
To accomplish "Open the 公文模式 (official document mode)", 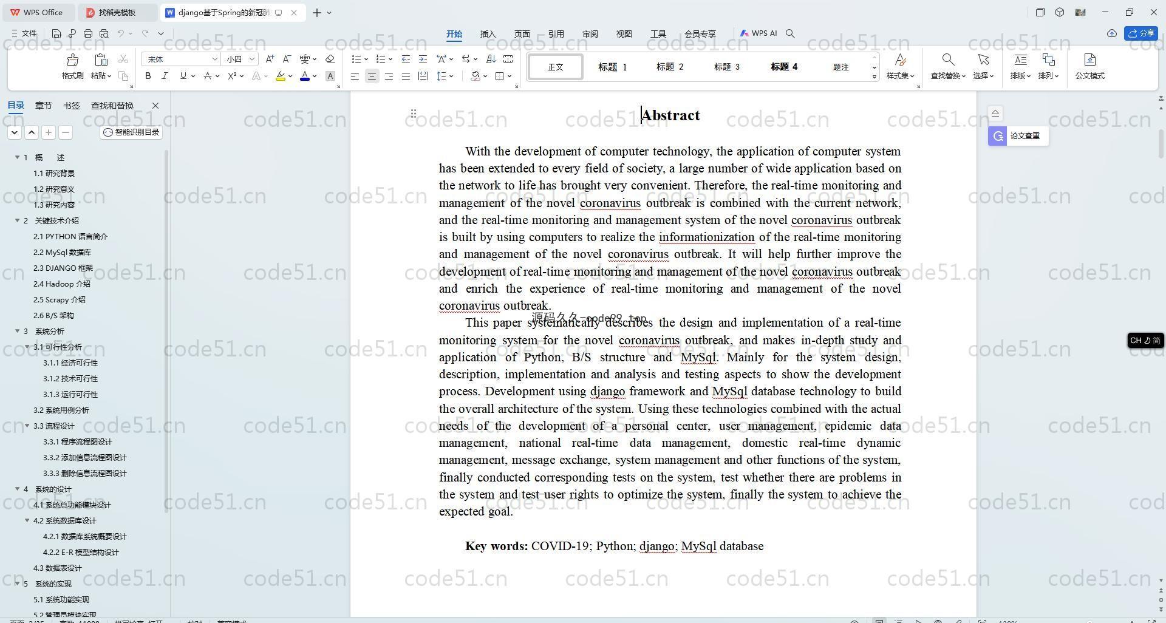I will pyautogui.click(x=1089, y=66).
